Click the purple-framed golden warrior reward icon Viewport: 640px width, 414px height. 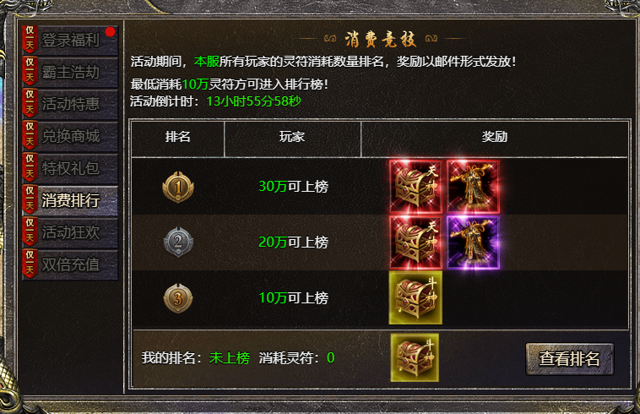473,242
